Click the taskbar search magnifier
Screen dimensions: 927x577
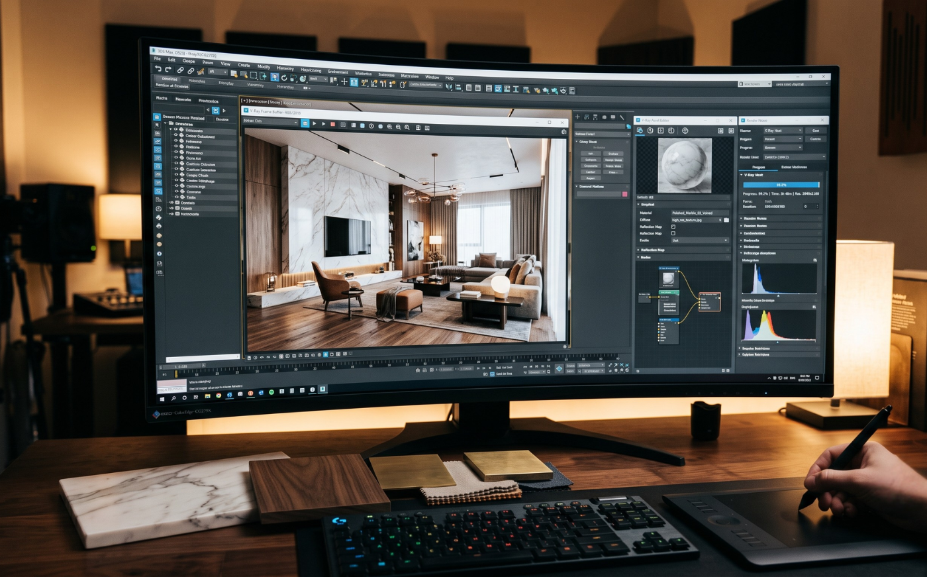point(173,398)
